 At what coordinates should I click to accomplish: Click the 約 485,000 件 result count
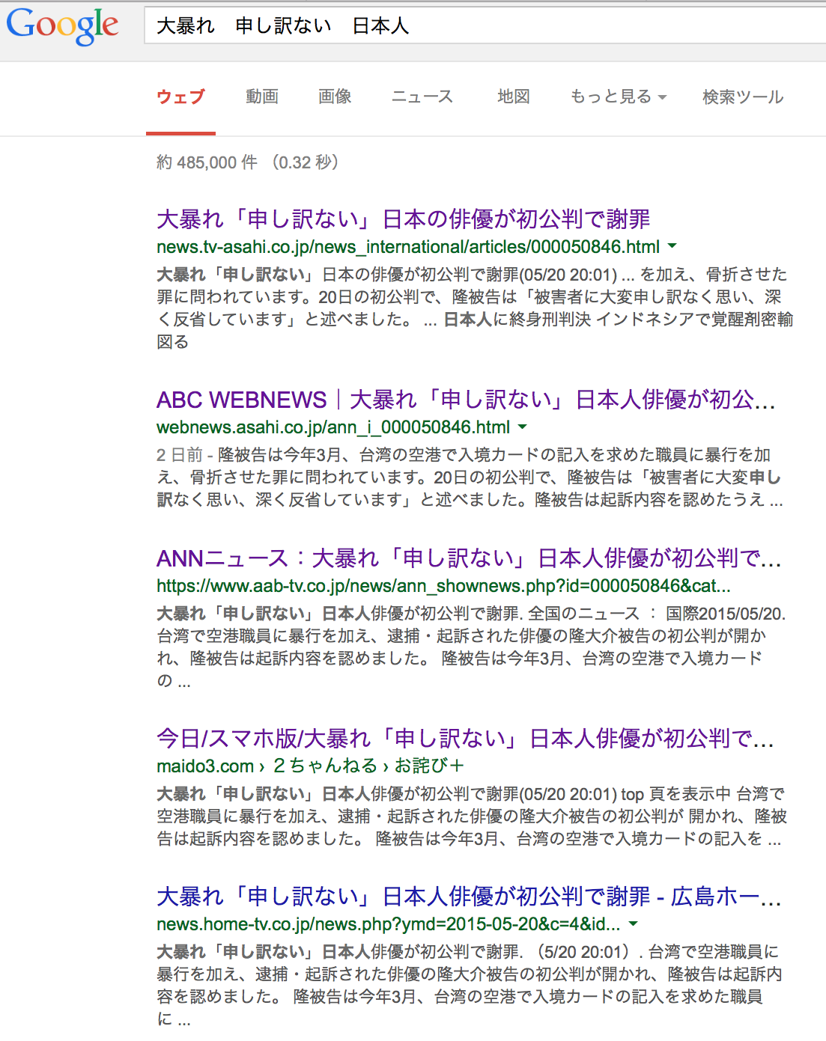coord(207,162)
